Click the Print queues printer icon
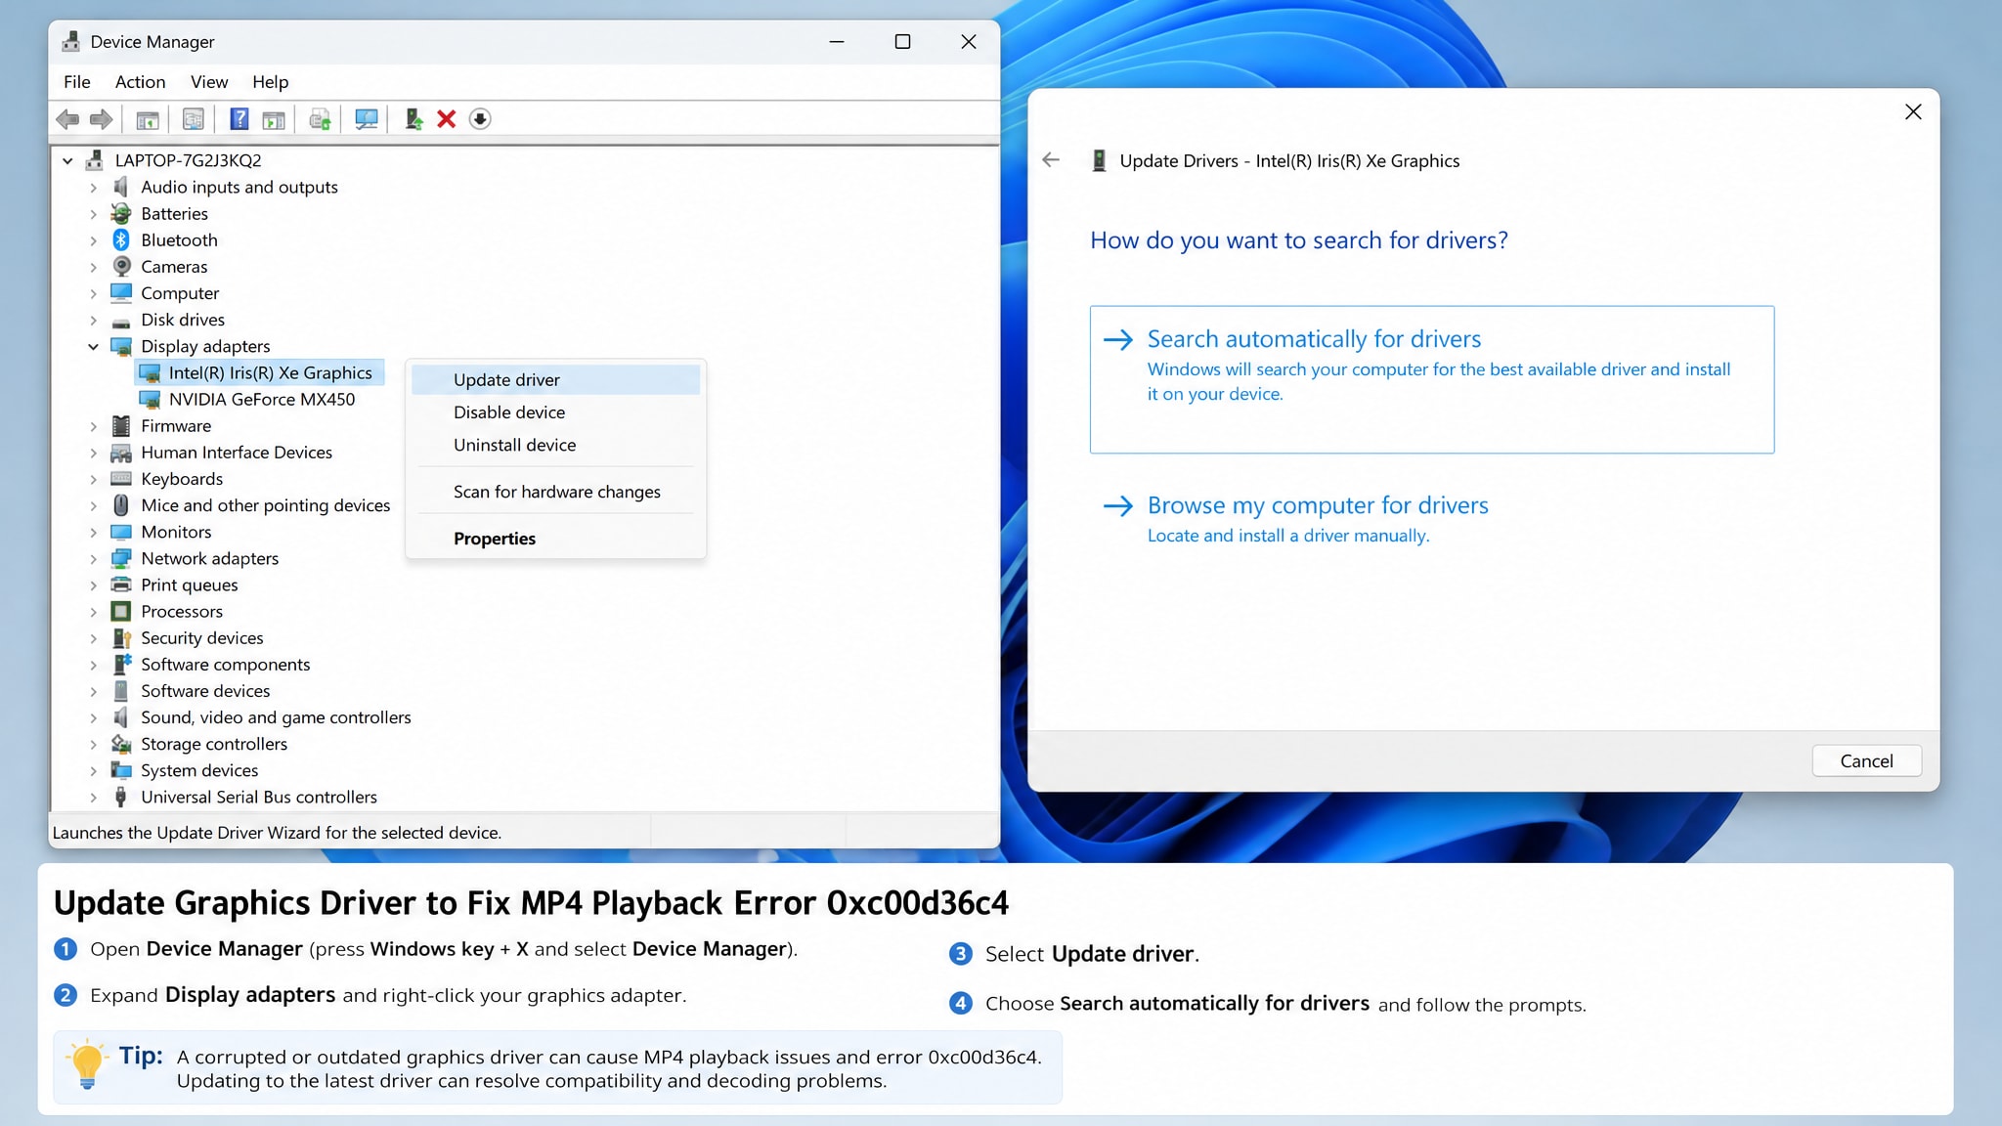The height and width of the screenshot is (1126, 2002). coord(121,585)
